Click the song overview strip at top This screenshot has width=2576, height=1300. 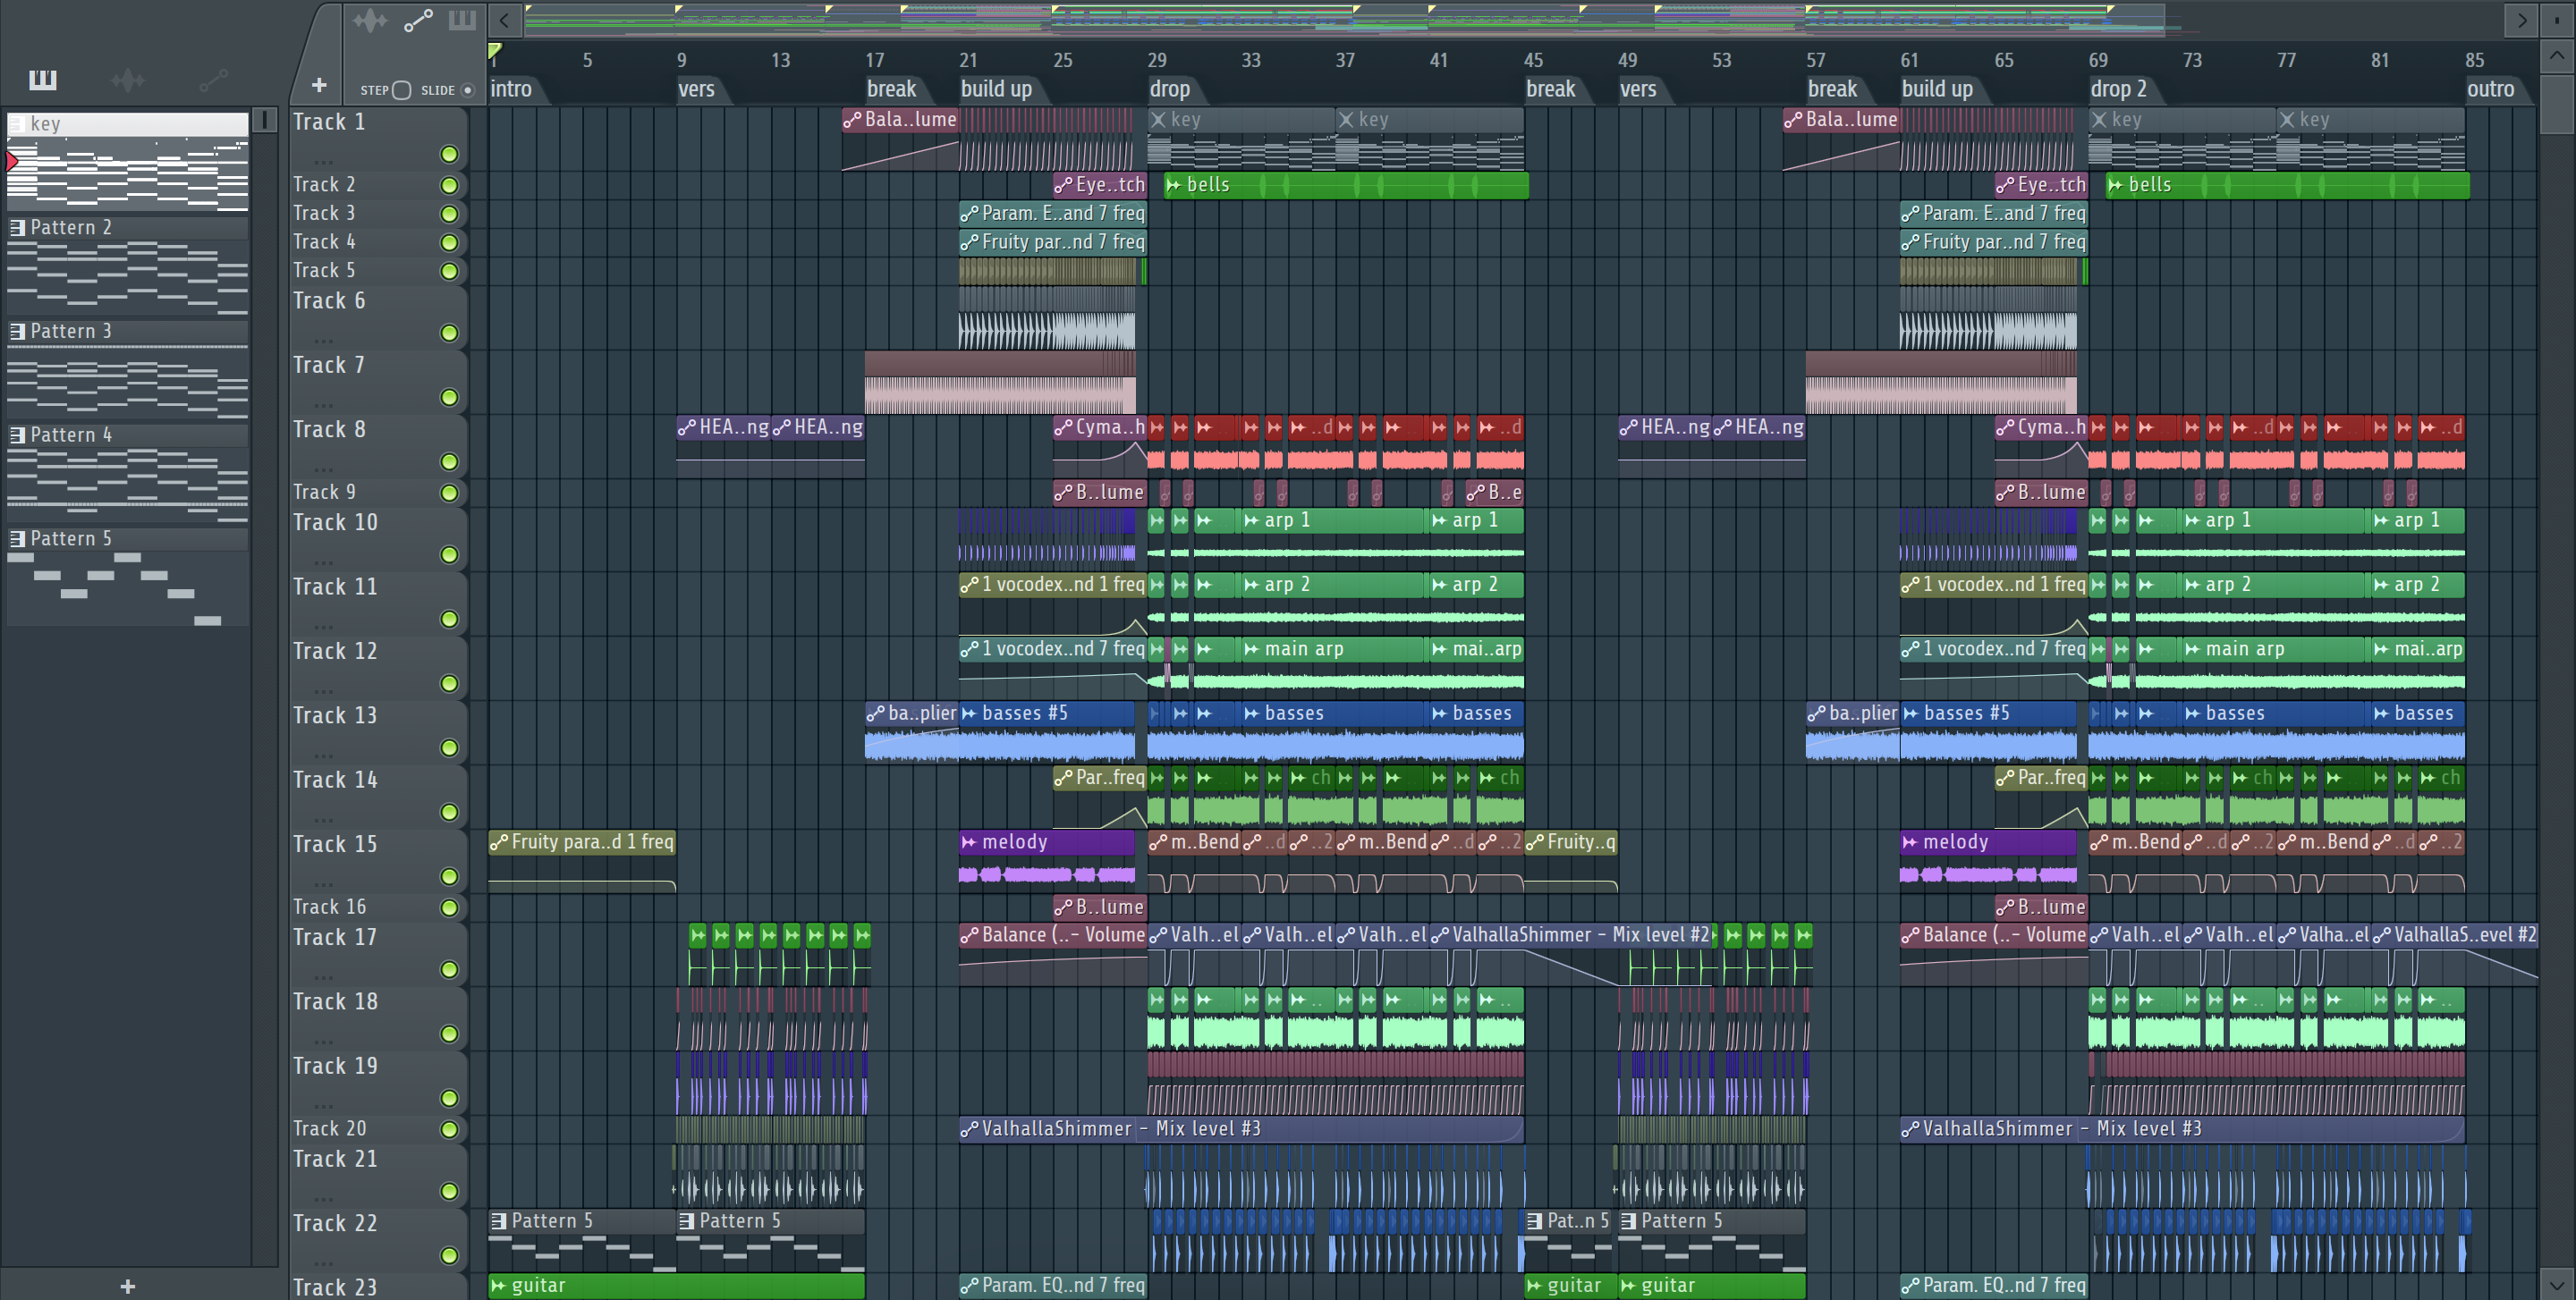(1344, 20)
